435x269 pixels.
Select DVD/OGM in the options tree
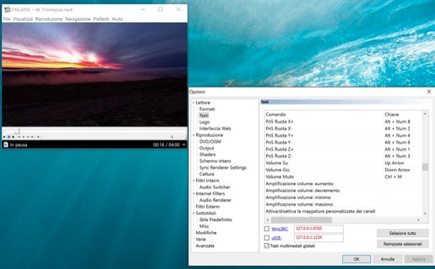(x=210, y=141)
